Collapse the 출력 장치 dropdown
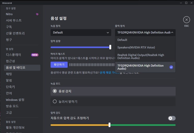The height and width of the screenshot is (133, 194). 145,33
